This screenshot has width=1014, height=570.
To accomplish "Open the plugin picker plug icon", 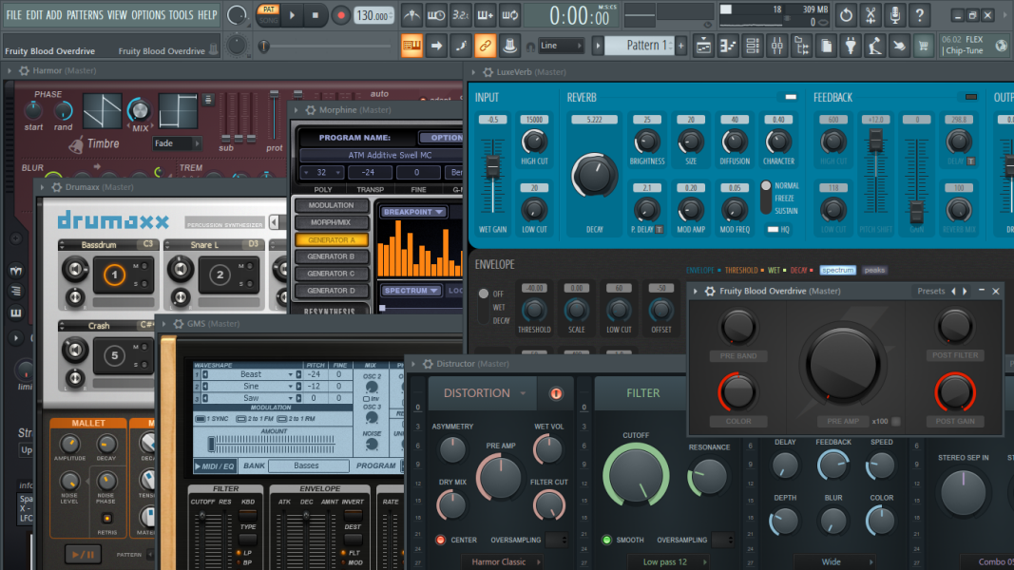I will click(851, 46).
